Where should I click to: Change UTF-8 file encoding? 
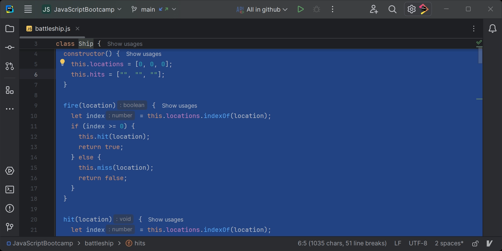coord(418,243)
